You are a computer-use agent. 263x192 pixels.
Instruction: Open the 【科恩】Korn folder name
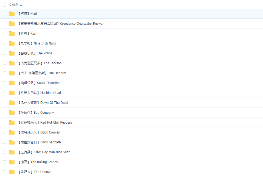point(28,34)
